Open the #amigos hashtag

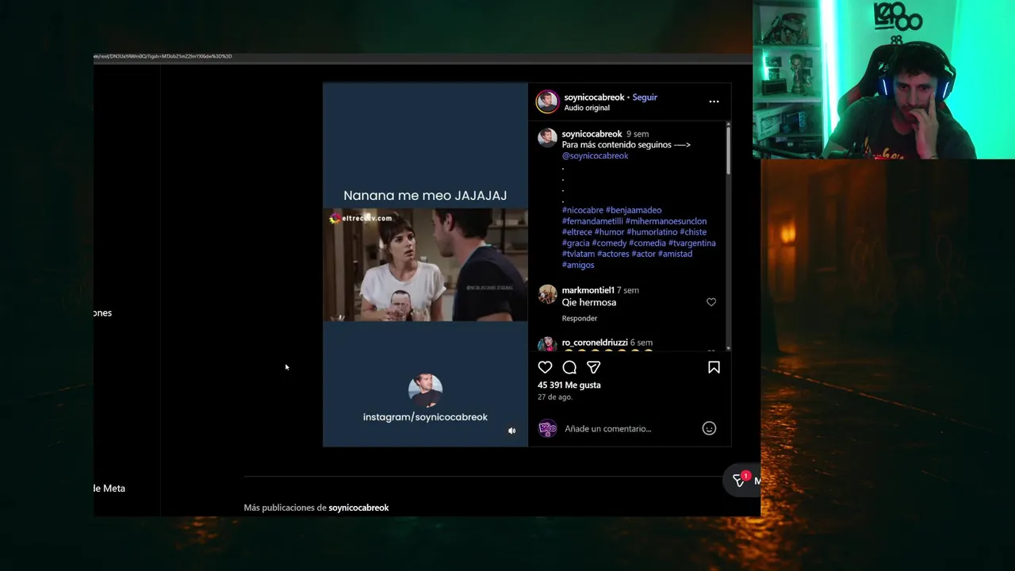coord(578,265)
